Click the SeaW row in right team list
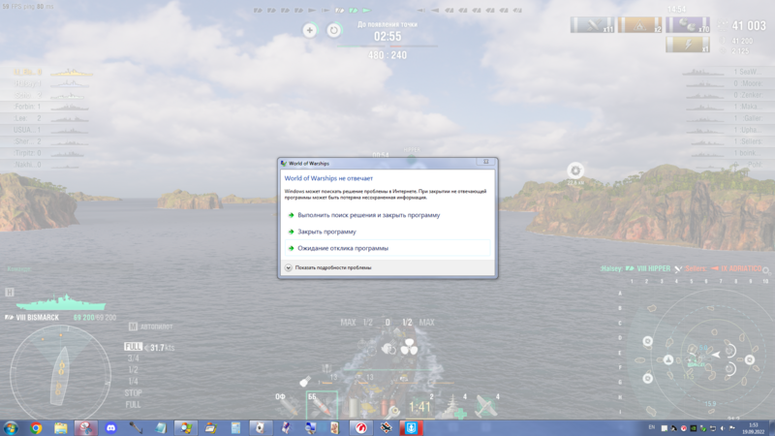The image size is (775, 436). [728, 72]
